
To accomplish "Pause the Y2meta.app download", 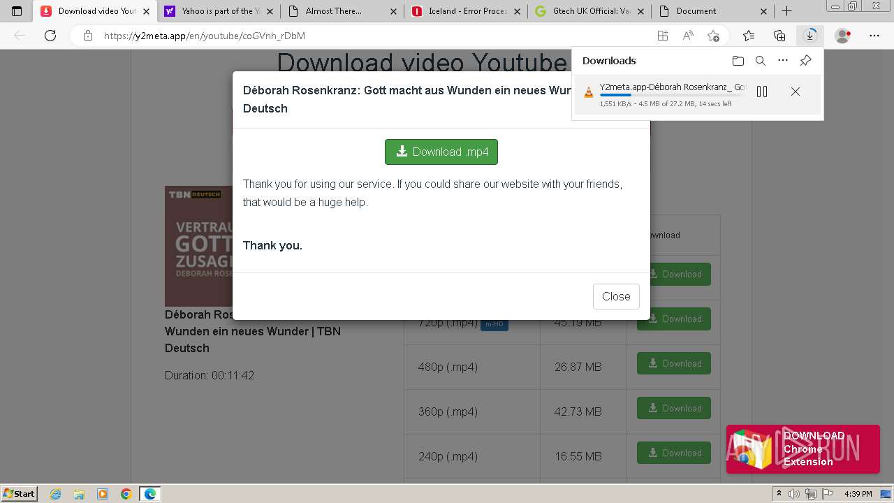I will [x=762, y=92].
